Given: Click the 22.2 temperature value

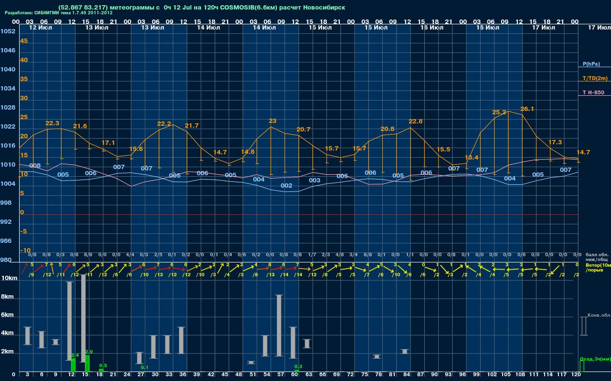Looking at the screenshot, I should tap(164, 124).
